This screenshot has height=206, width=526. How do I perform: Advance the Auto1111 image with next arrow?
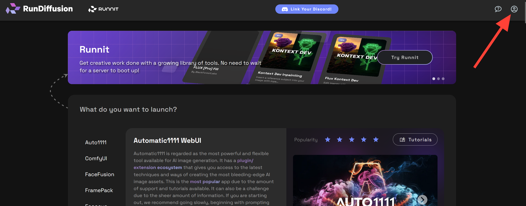pyautogui.click(x=422, y=200)
